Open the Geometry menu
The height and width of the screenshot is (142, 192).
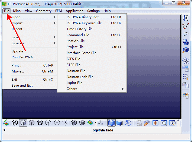coord(44,11)
